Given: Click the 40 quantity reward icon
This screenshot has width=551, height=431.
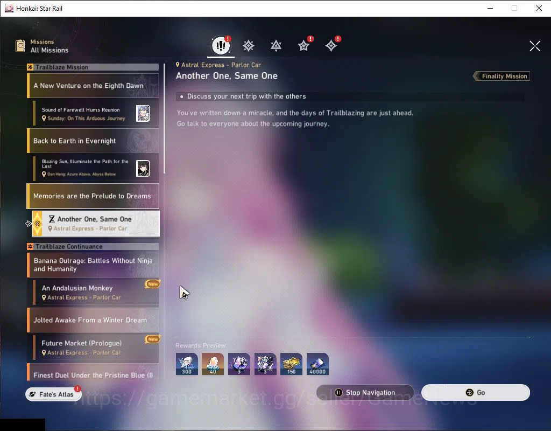Looking at the screenshot, I should tap(213, 364).
